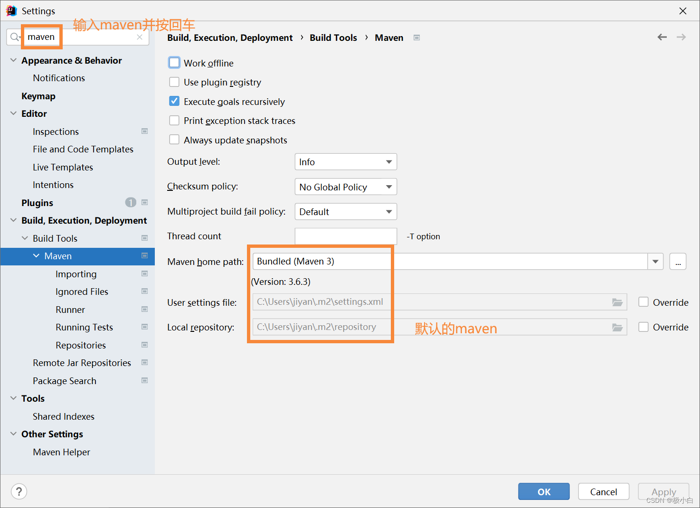The height and width of the screenshot is (508, 700).
Task: Click the project icon on the Inspections row
Action: tap(144, 131)
